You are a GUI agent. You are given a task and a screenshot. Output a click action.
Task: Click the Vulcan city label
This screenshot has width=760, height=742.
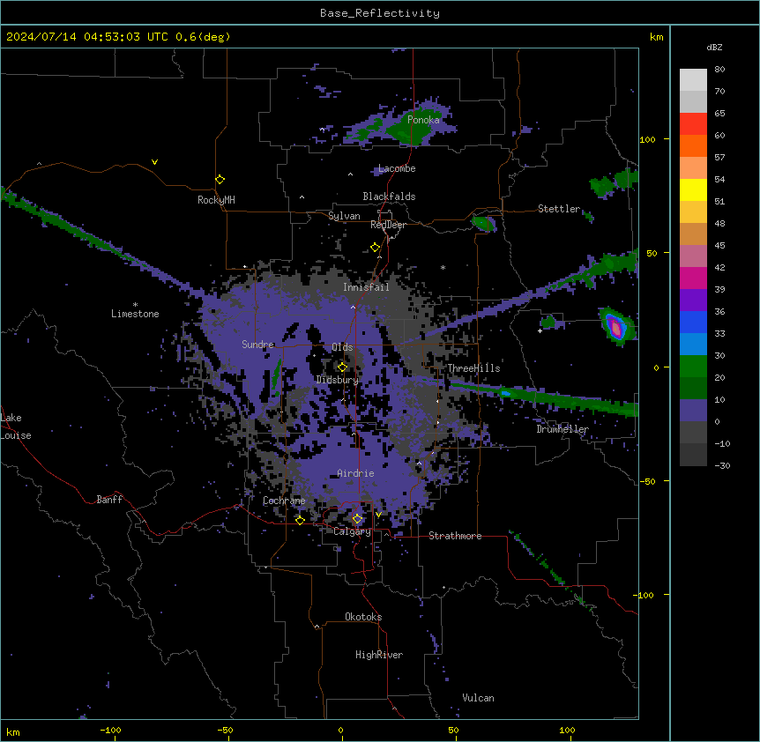pos(479,698)
